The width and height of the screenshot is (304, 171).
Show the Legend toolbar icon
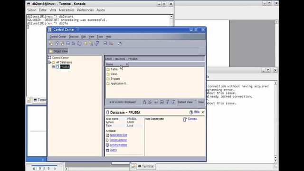pos(111,43)
